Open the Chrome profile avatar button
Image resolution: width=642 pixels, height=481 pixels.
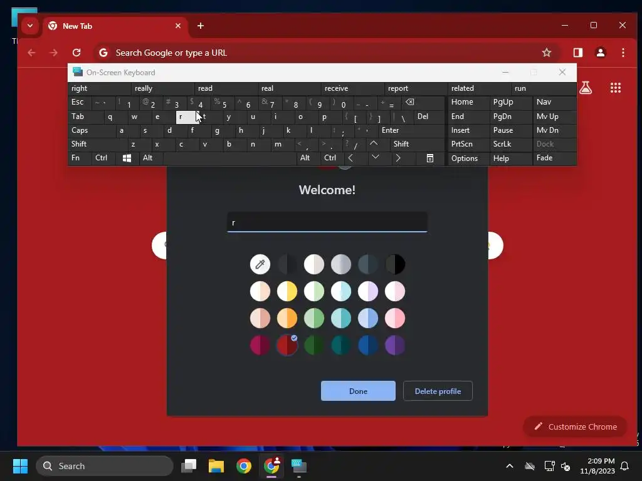pyautogui.click(x=601, y=53)
